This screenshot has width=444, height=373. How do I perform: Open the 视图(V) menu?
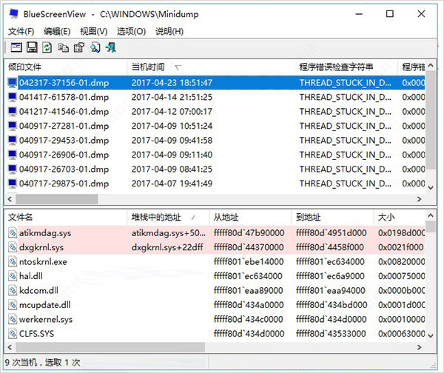(93, 31)
